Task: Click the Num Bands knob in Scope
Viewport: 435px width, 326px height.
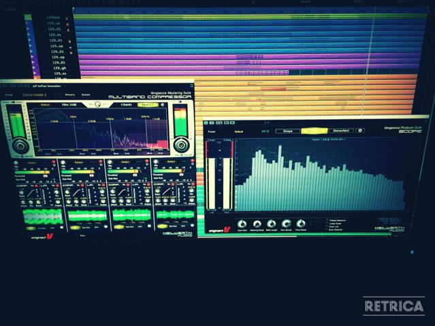Action: click(286, 223)
